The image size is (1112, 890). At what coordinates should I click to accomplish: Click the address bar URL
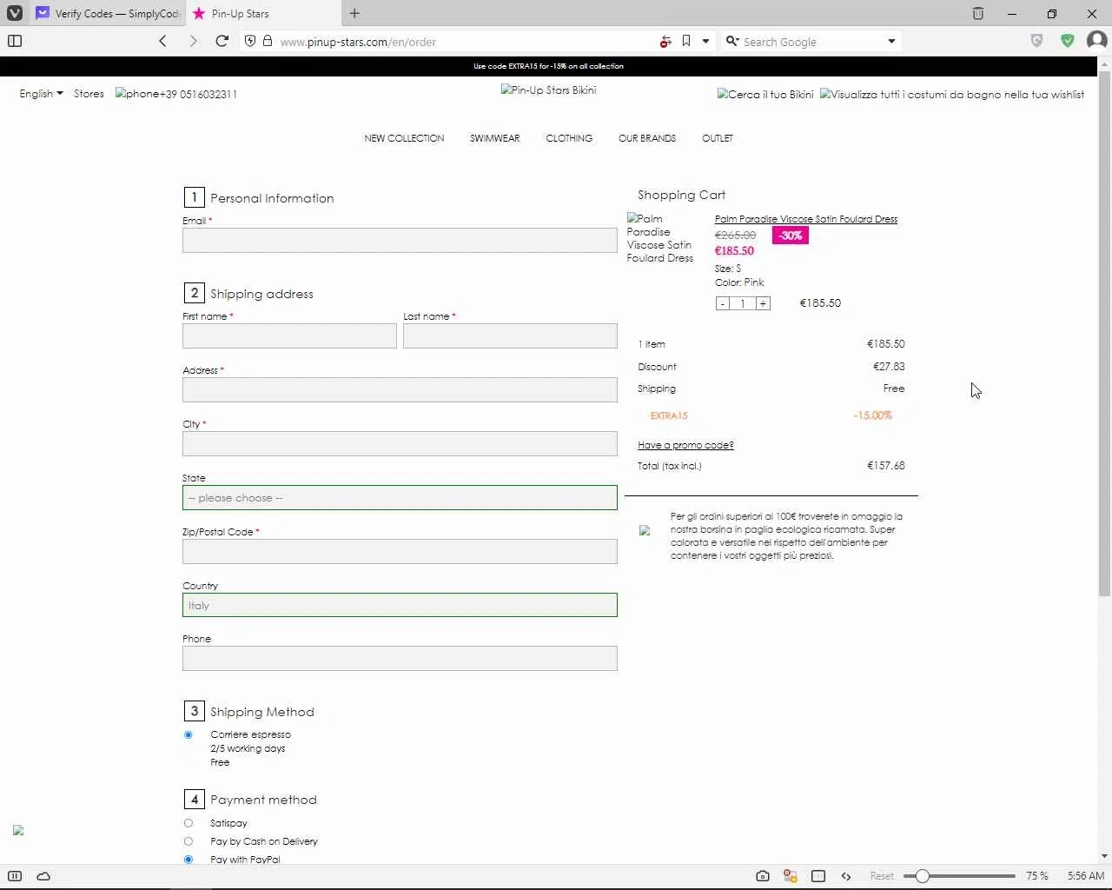(x=358, y=42)
